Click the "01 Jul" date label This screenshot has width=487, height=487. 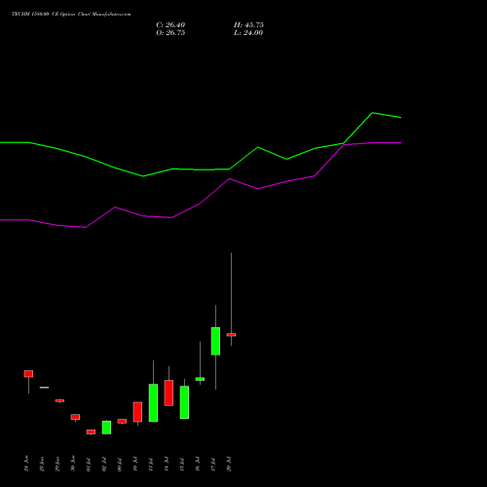coord(89,465)
